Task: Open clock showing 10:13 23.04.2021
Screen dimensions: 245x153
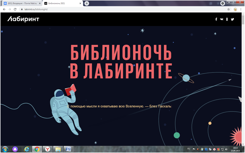Action: pyautogui.click(x=235, y=149)
